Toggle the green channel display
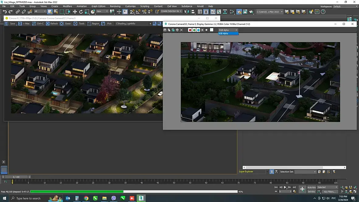The image size is (359, 202). click(x=194, y=30)
